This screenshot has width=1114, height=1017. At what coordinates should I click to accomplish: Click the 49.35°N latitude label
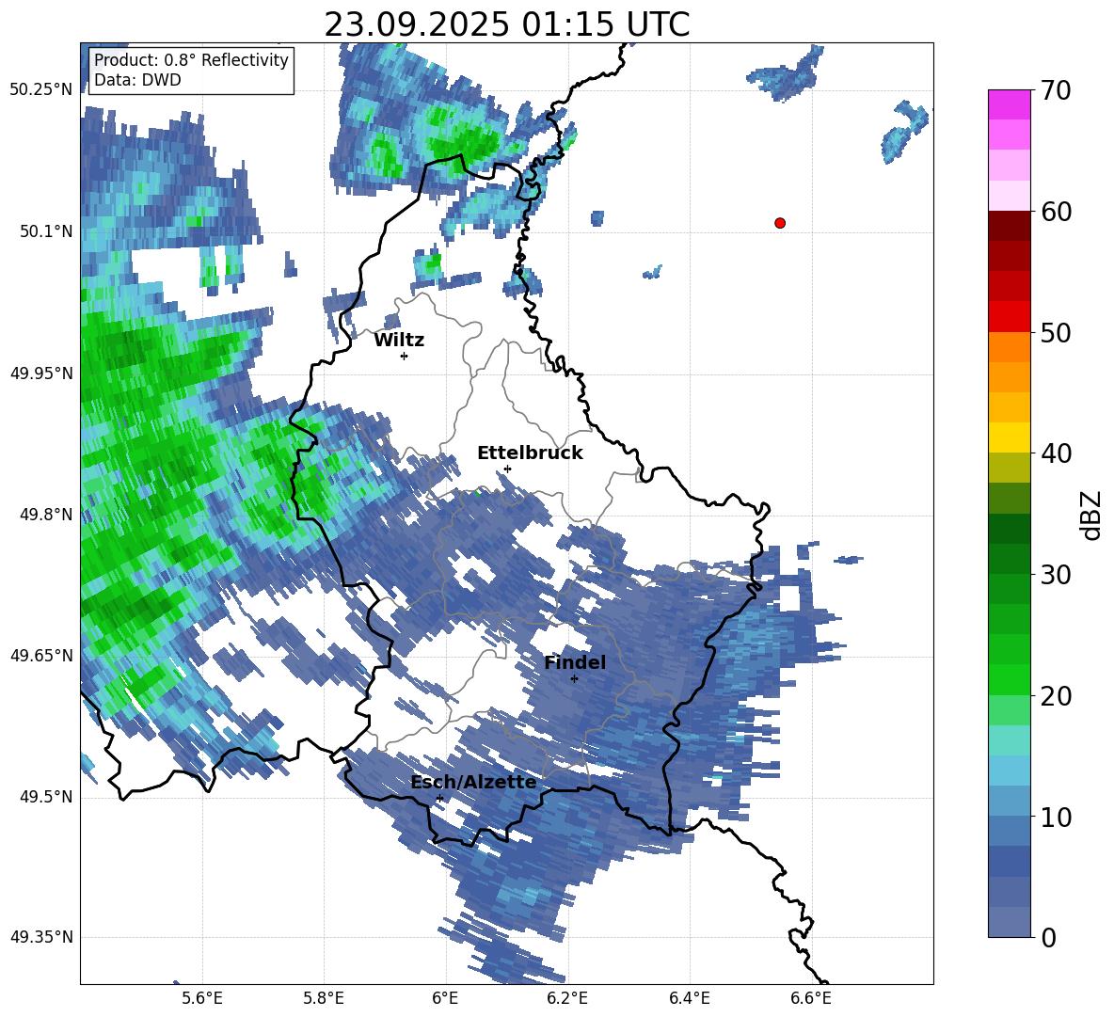(x=41, y=937)
